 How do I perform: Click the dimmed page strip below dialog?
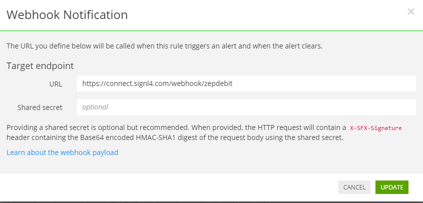point(211,202)
